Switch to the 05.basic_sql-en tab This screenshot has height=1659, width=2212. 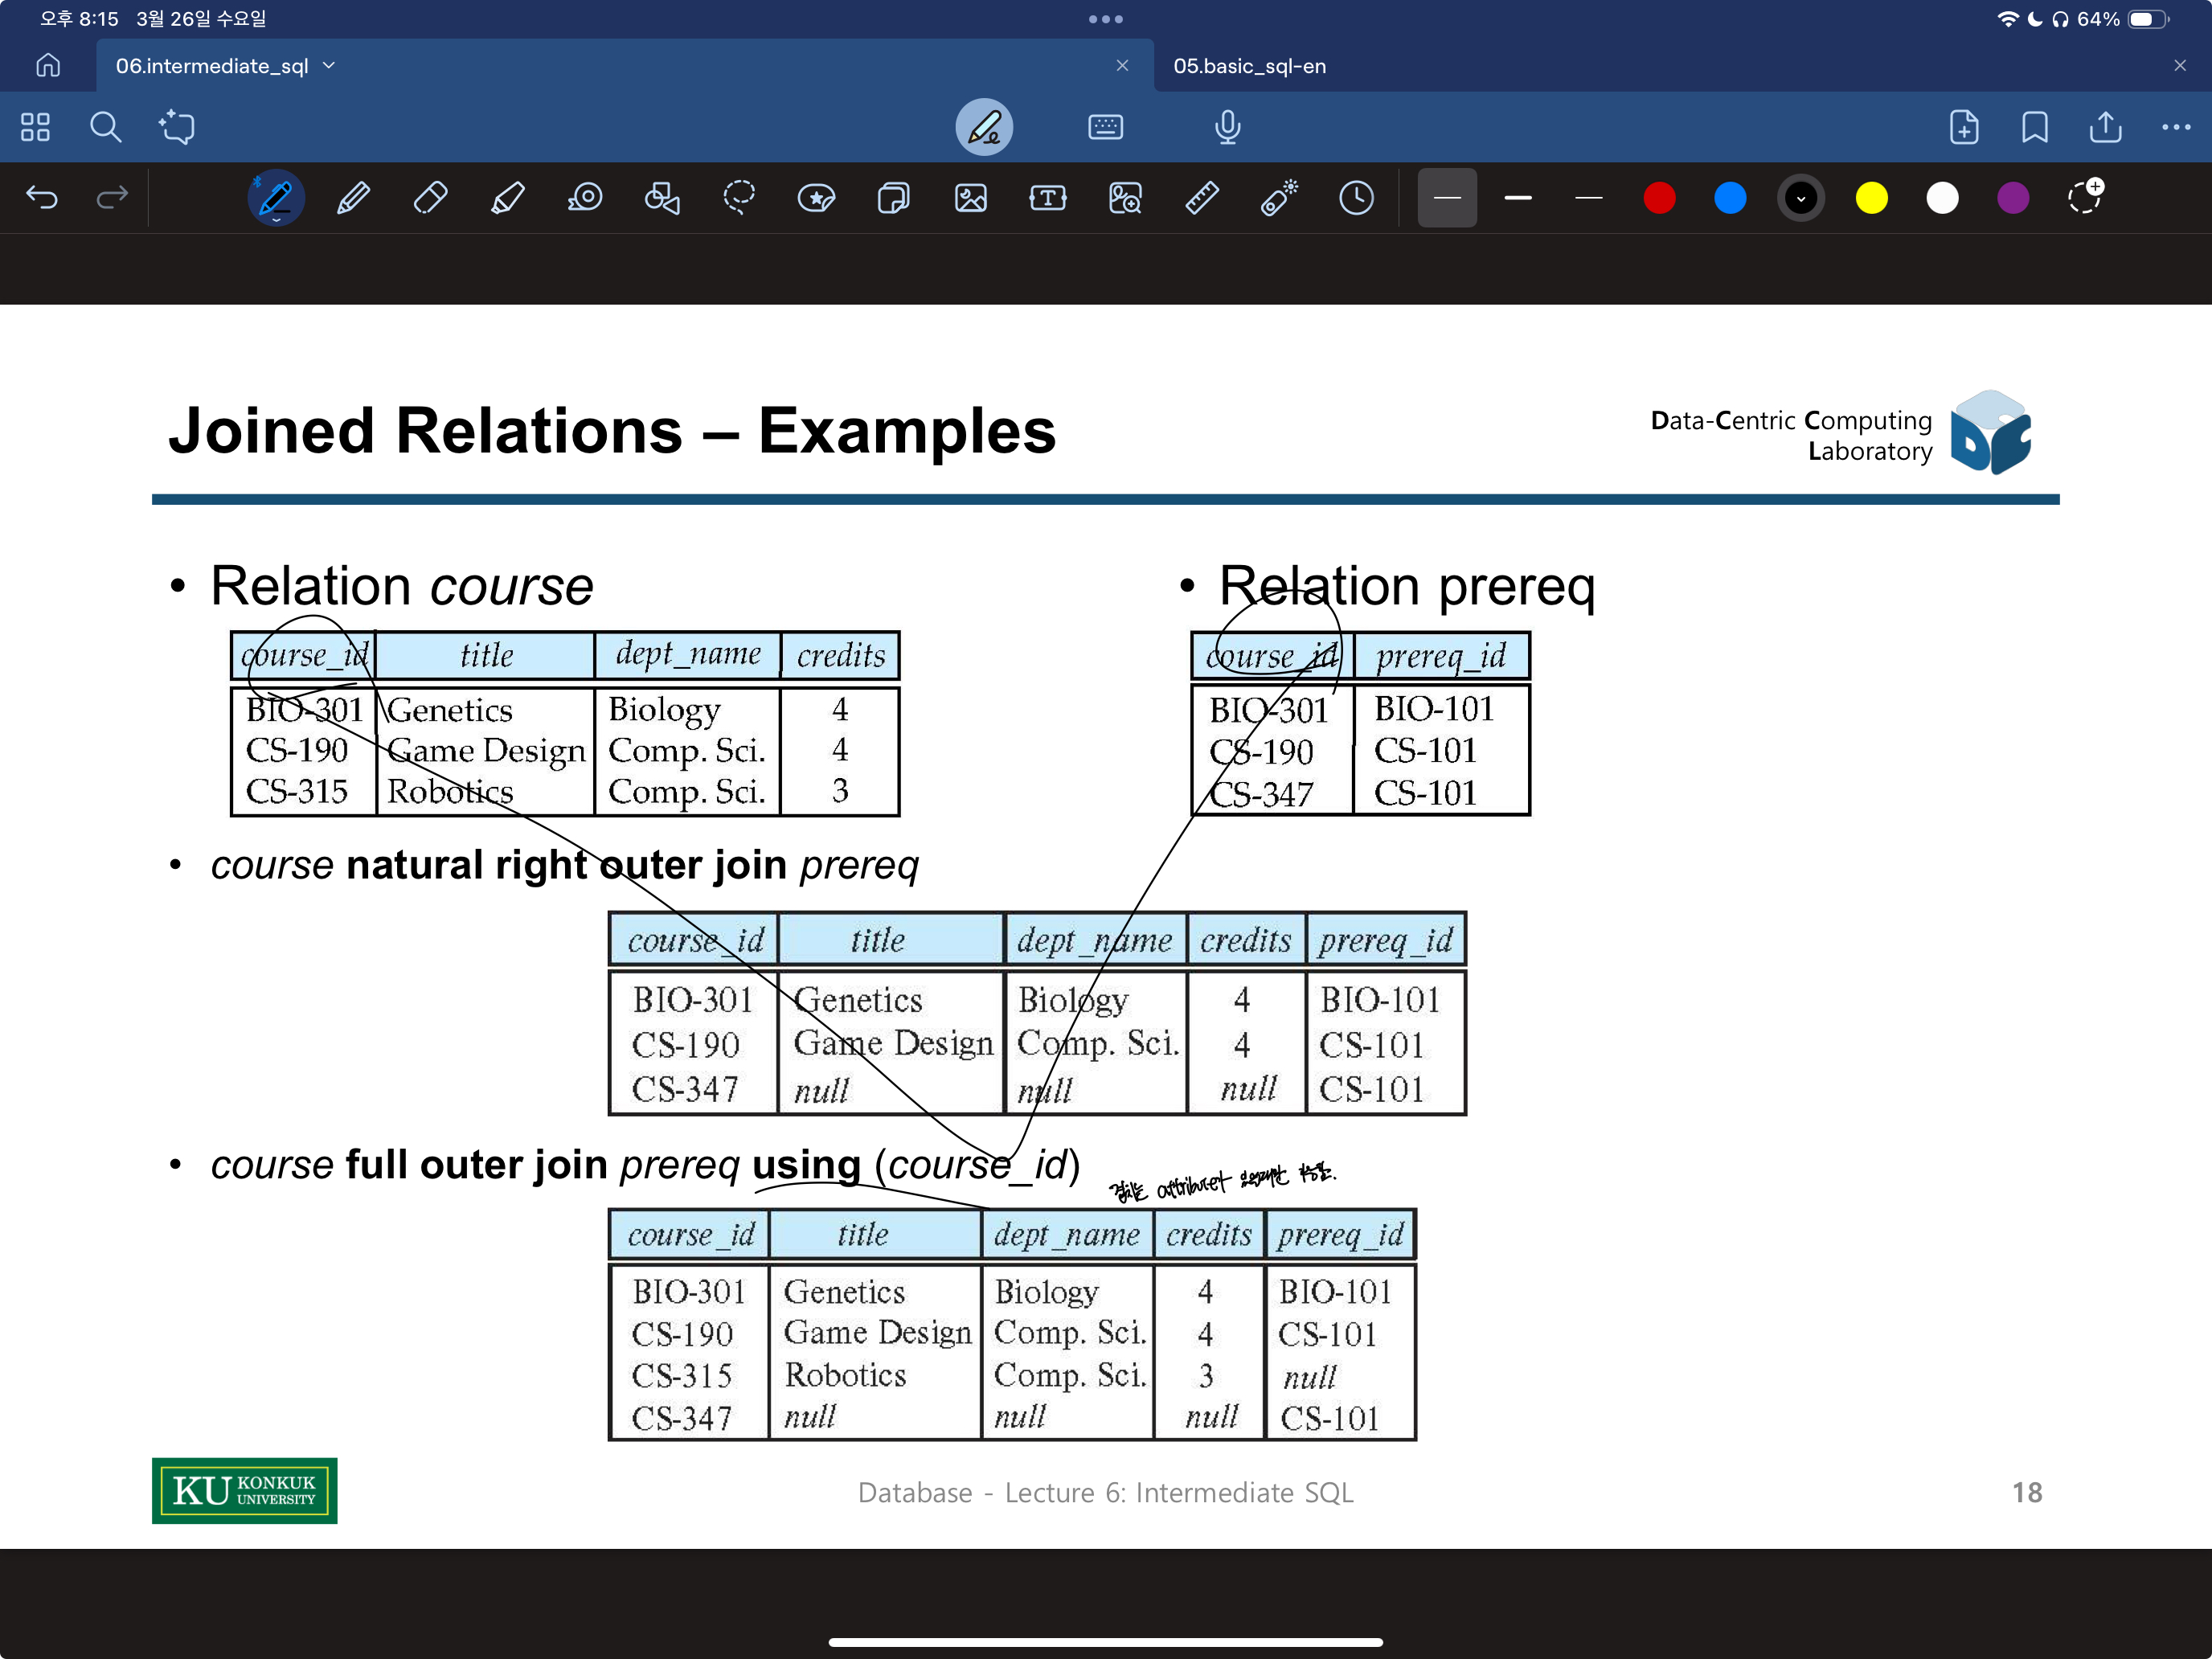point(1250,66)
